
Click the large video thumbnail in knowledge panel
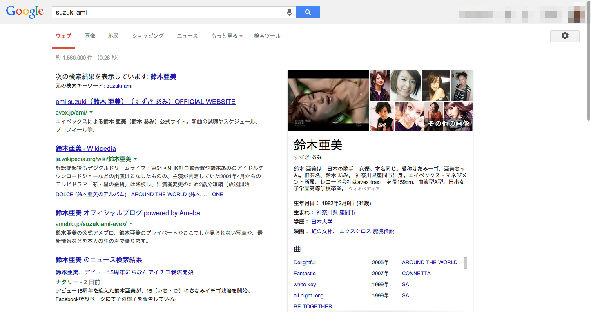328,100
